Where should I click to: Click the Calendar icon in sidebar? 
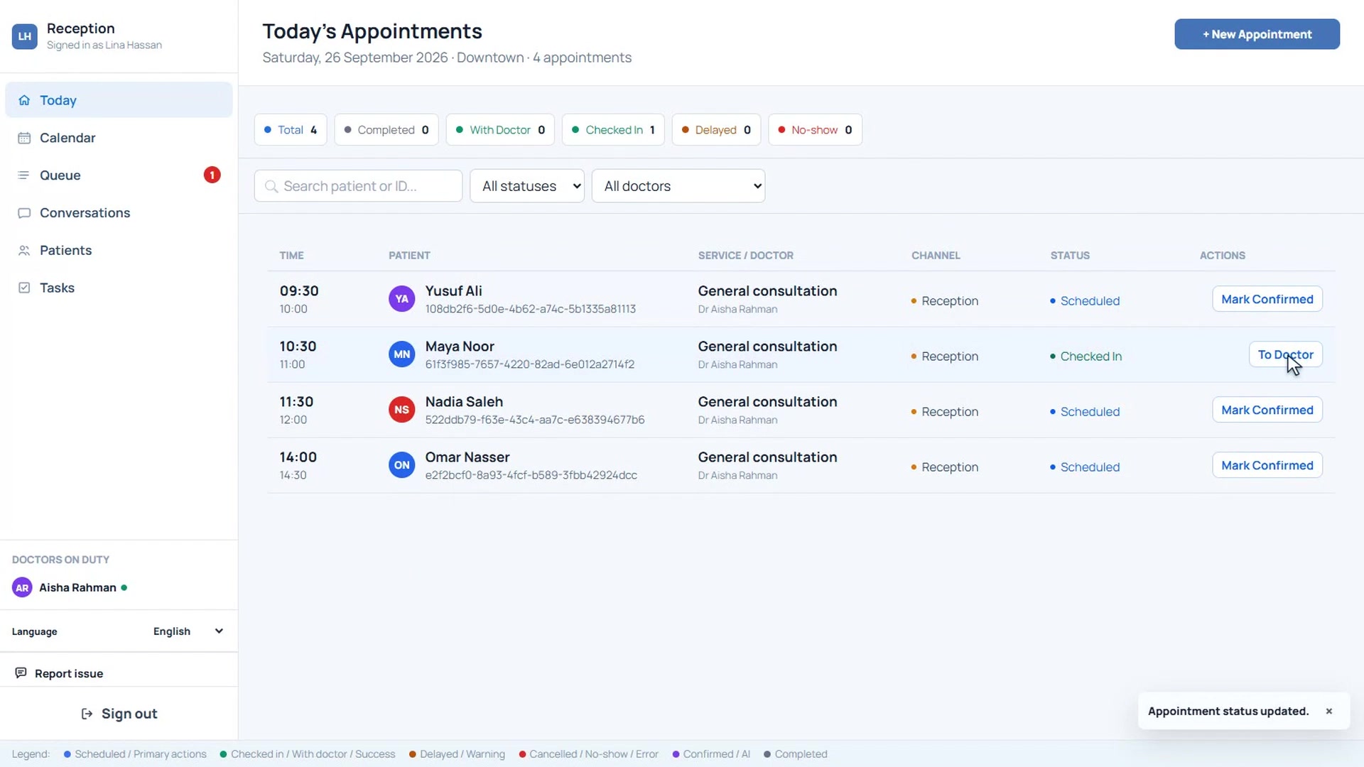click(x=24, y=138)
